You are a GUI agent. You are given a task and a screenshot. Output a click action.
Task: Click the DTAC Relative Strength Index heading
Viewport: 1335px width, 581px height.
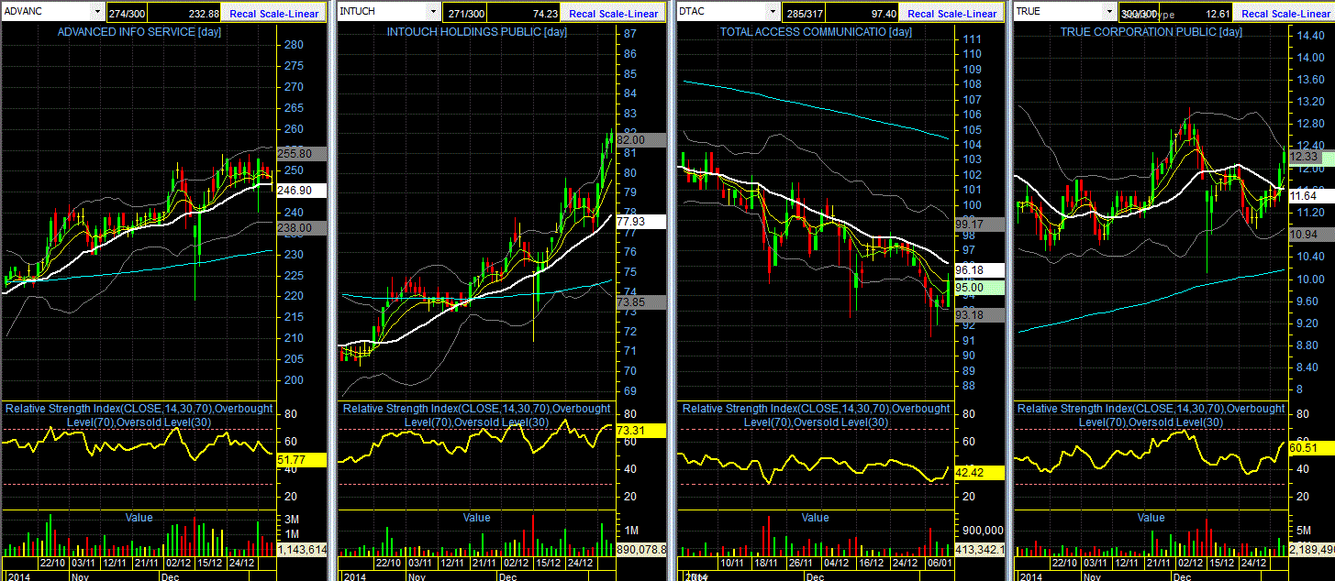(x=816, y=415)
